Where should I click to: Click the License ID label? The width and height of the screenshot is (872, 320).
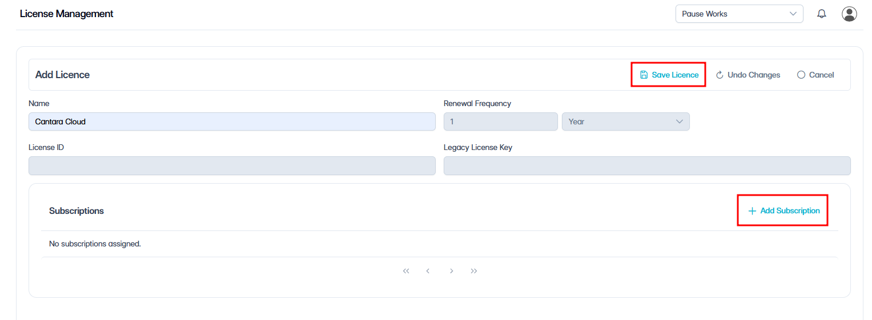46,147
